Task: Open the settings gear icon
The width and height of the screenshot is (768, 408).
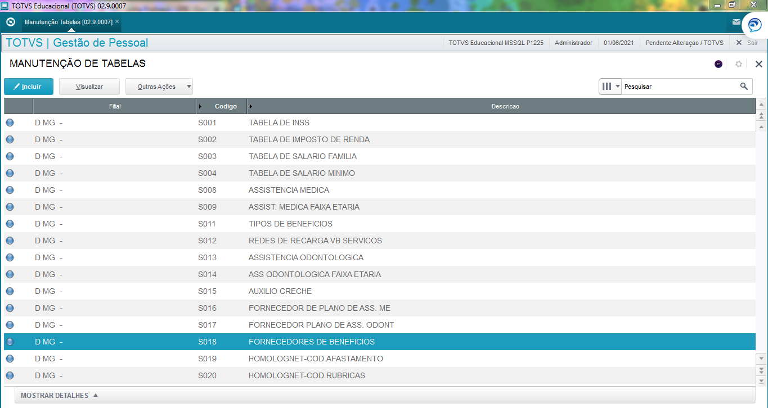Action: 739,64
